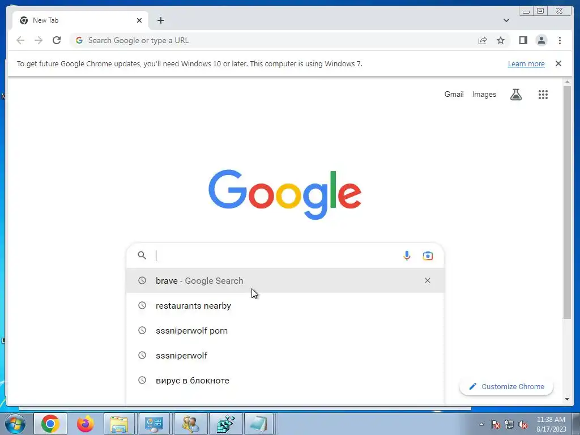Open the network tray icon
The image size is (580, 435).
tap(509, 424)
